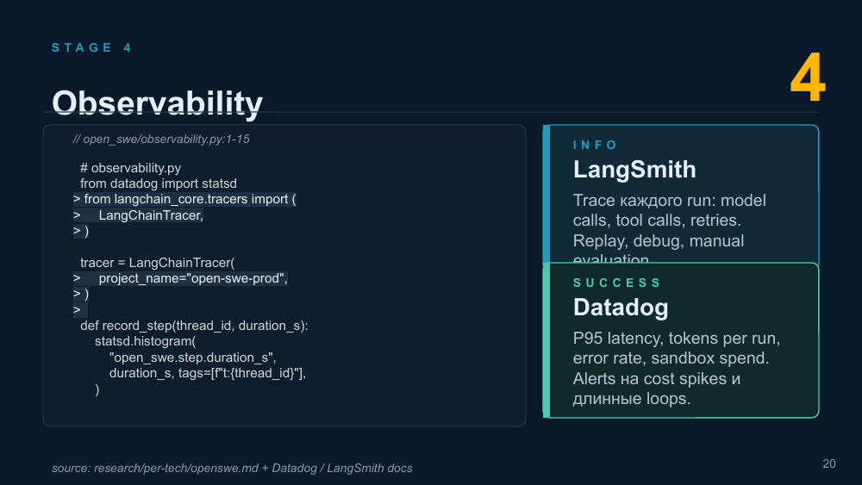The width and height of the screenshot is (862, 485).
Task: Click the highlighted langchain_core.tracers import line
Action: (x=184, y=199)
